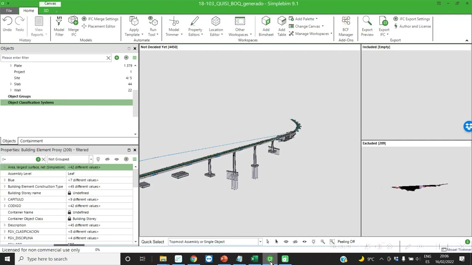Image resolution: width=472 pixels, height=265 pixels.
Task: Close the Properties panel
Action: pyautogui.click(x=135, y=150)
